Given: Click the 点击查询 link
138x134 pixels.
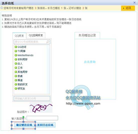Looking at the screenshot, I should (90, 62).
